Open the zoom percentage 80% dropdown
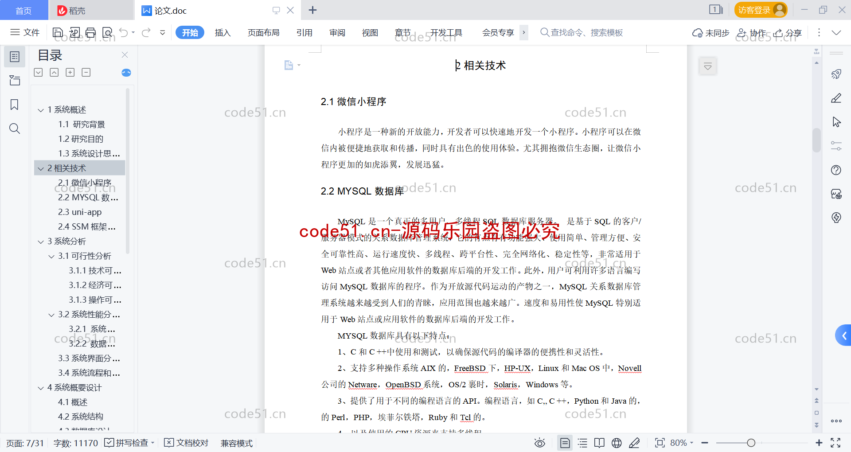This screenshot has width=851, height=452. [x=682, y=443]
